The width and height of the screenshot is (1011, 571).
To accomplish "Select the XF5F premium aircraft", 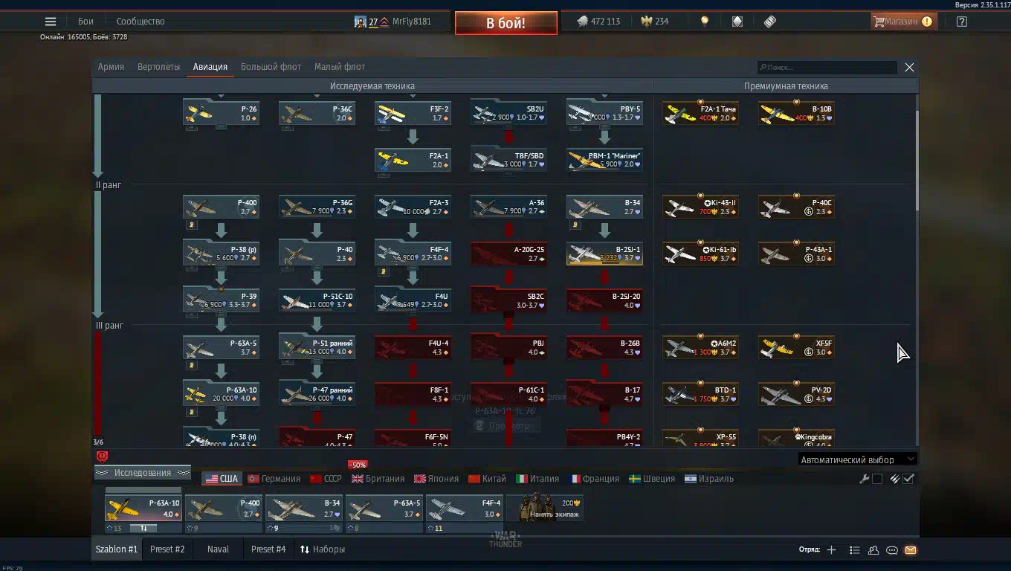I will click(x=796, y=347).
